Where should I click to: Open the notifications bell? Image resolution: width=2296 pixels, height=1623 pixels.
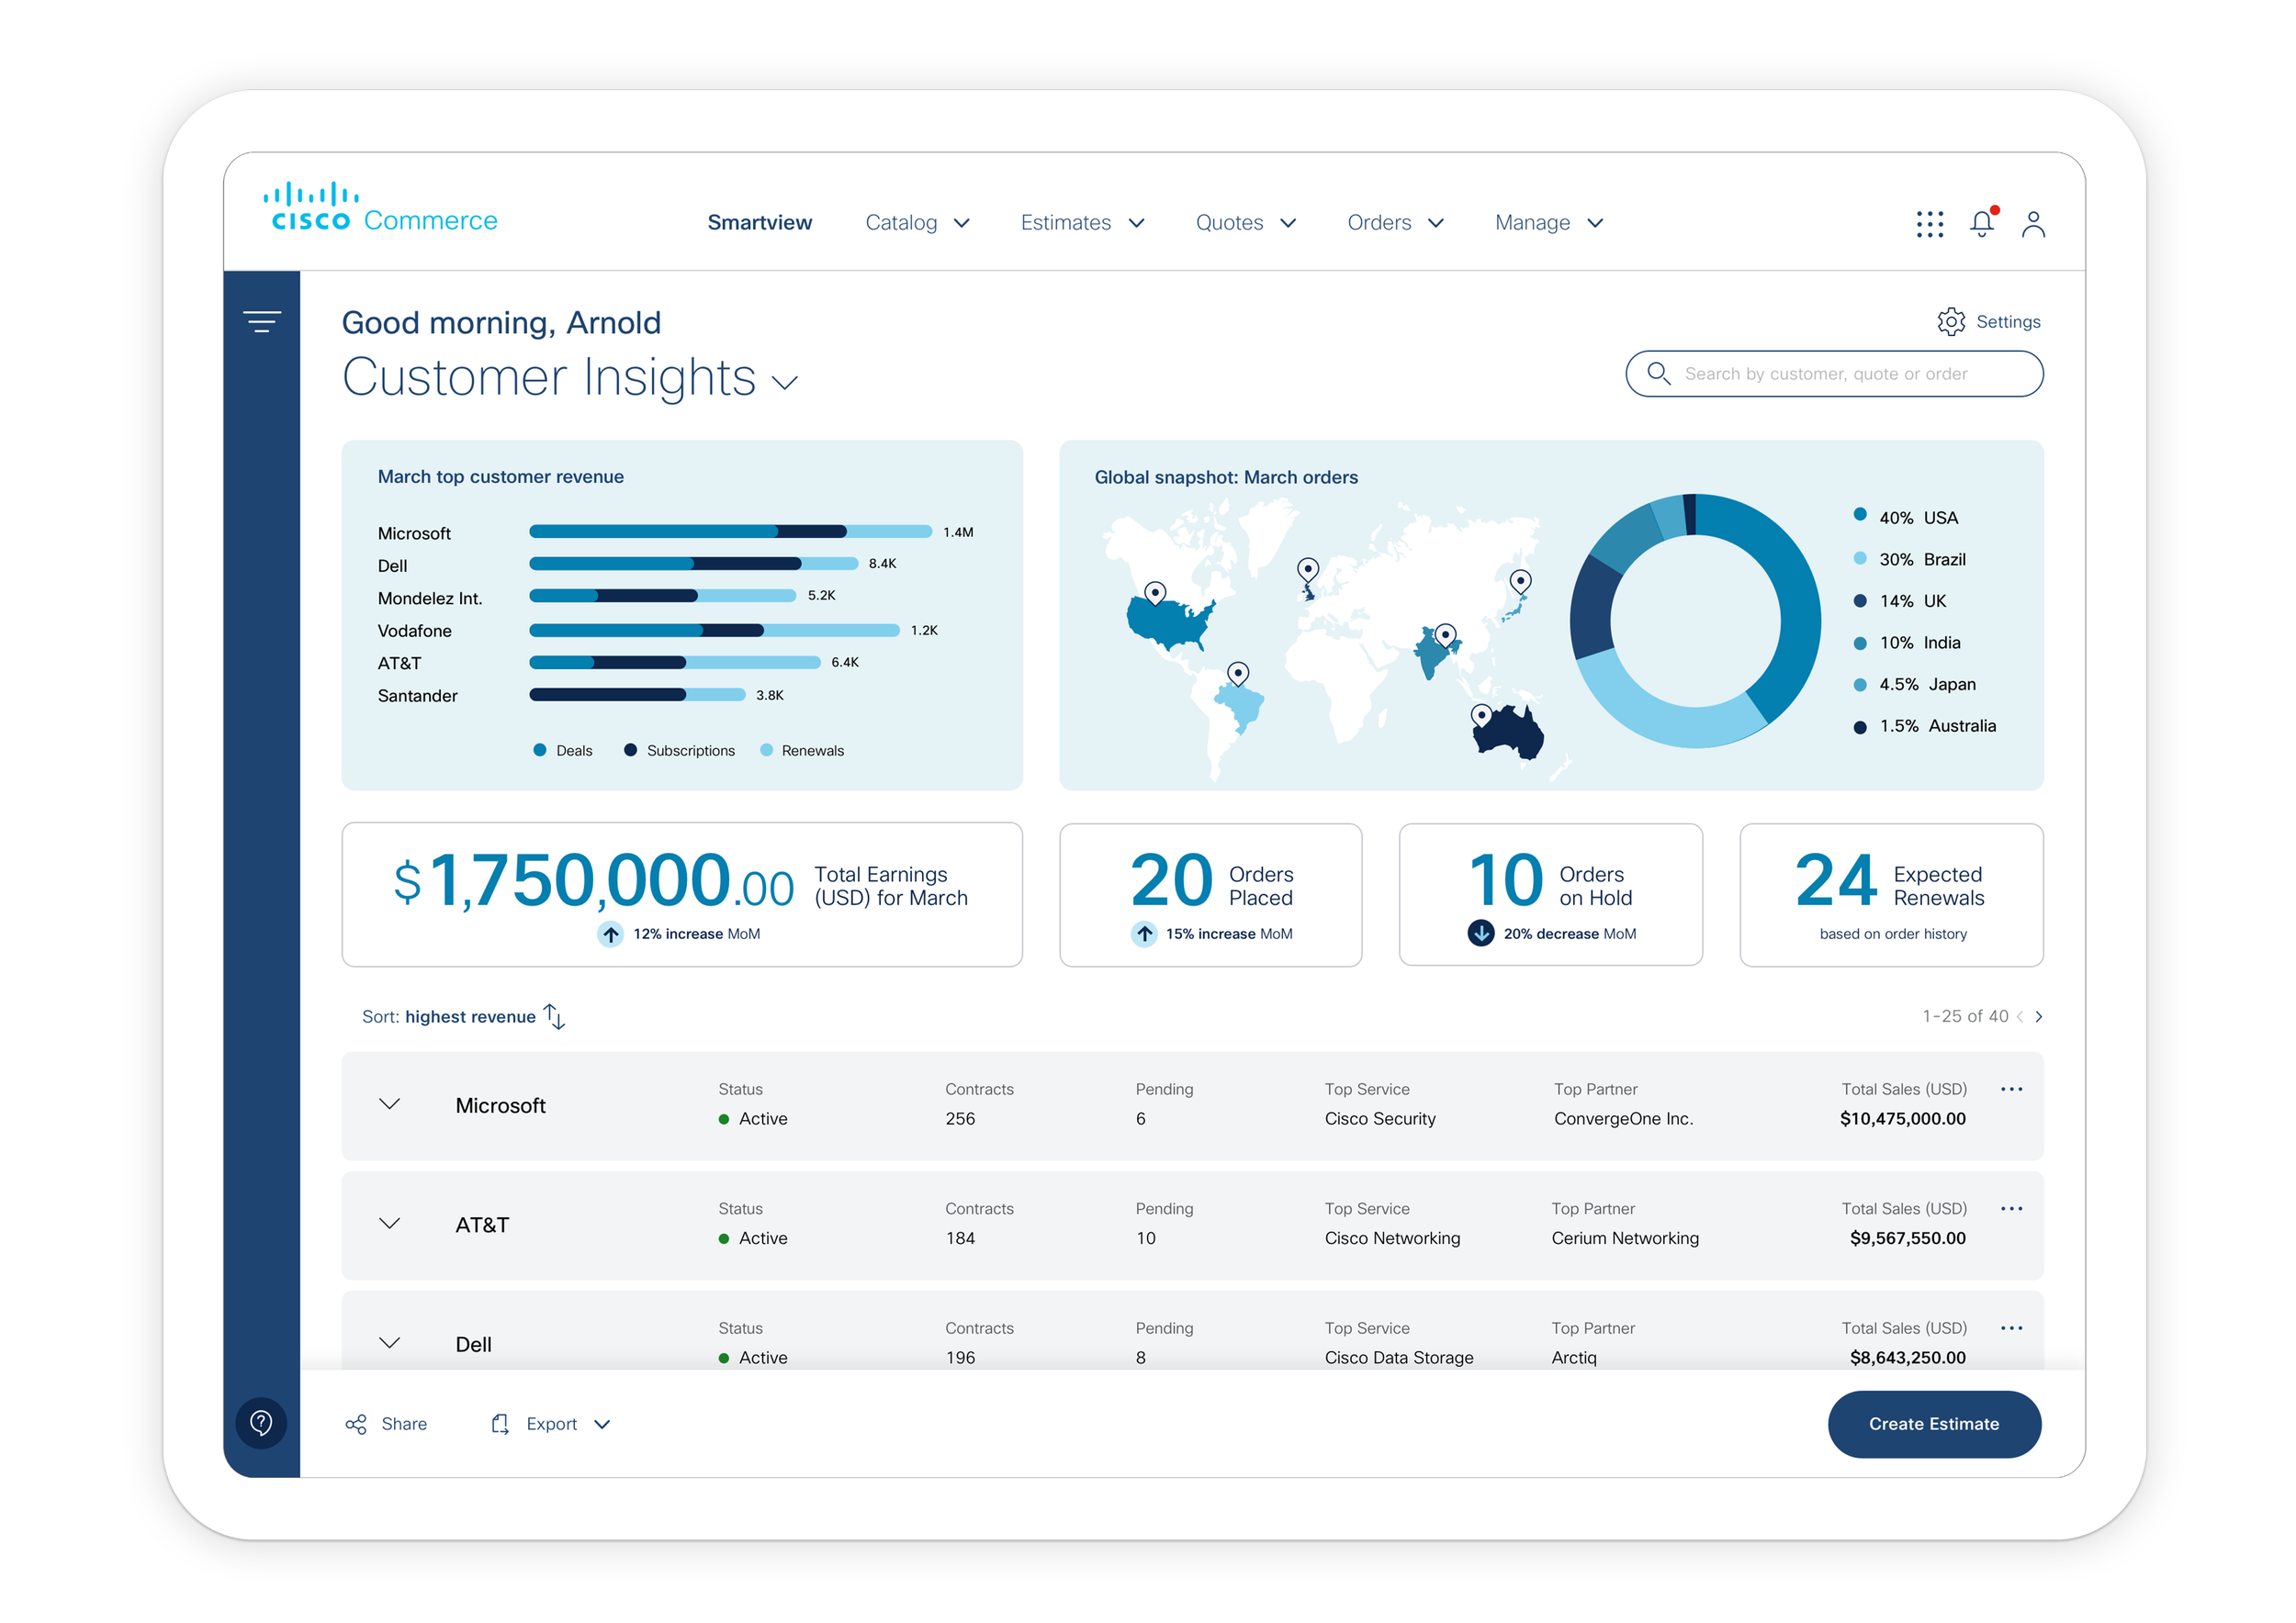(x=1981, y=223)
